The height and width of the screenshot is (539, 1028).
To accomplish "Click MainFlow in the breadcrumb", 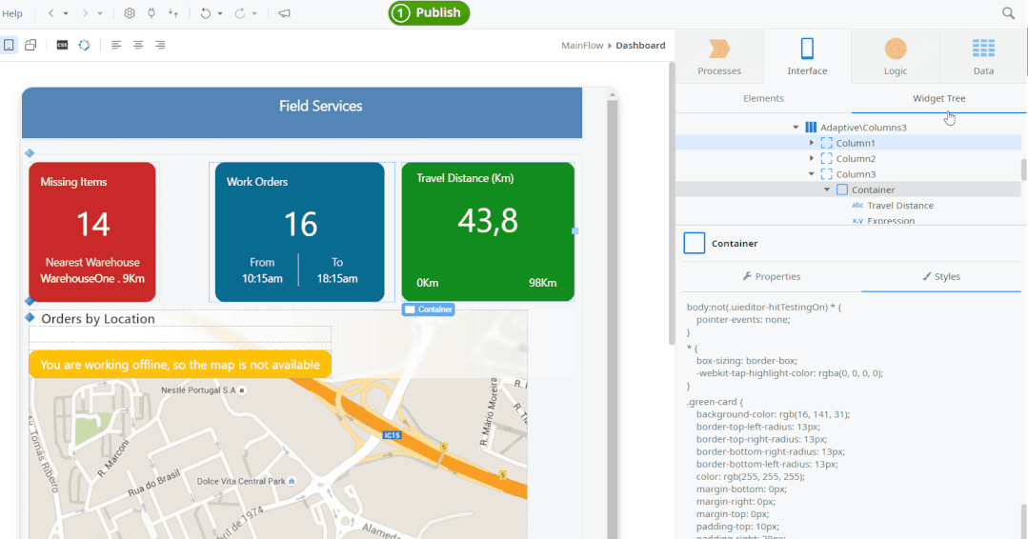I will [582, 45].
